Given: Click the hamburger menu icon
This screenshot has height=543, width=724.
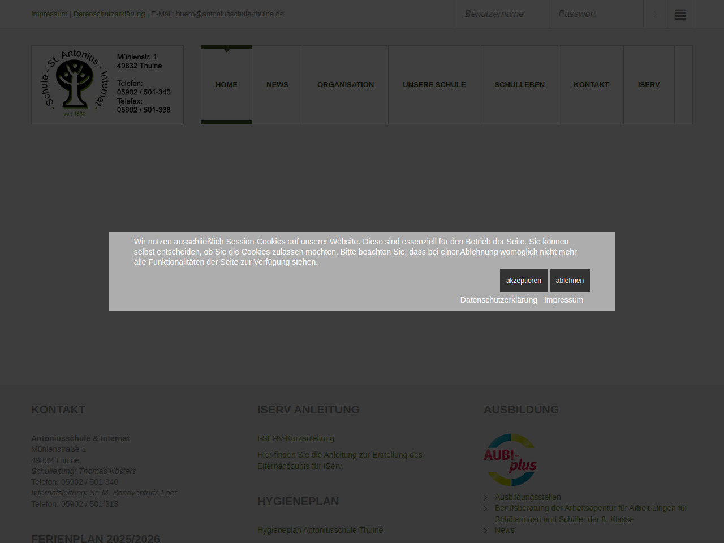Looking at the screenshot, I should click(x=680, y=15).
